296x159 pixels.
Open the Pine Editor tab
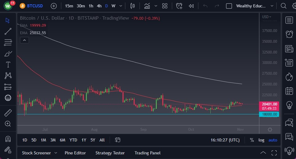pyautogui.click(x=75, y=153)
